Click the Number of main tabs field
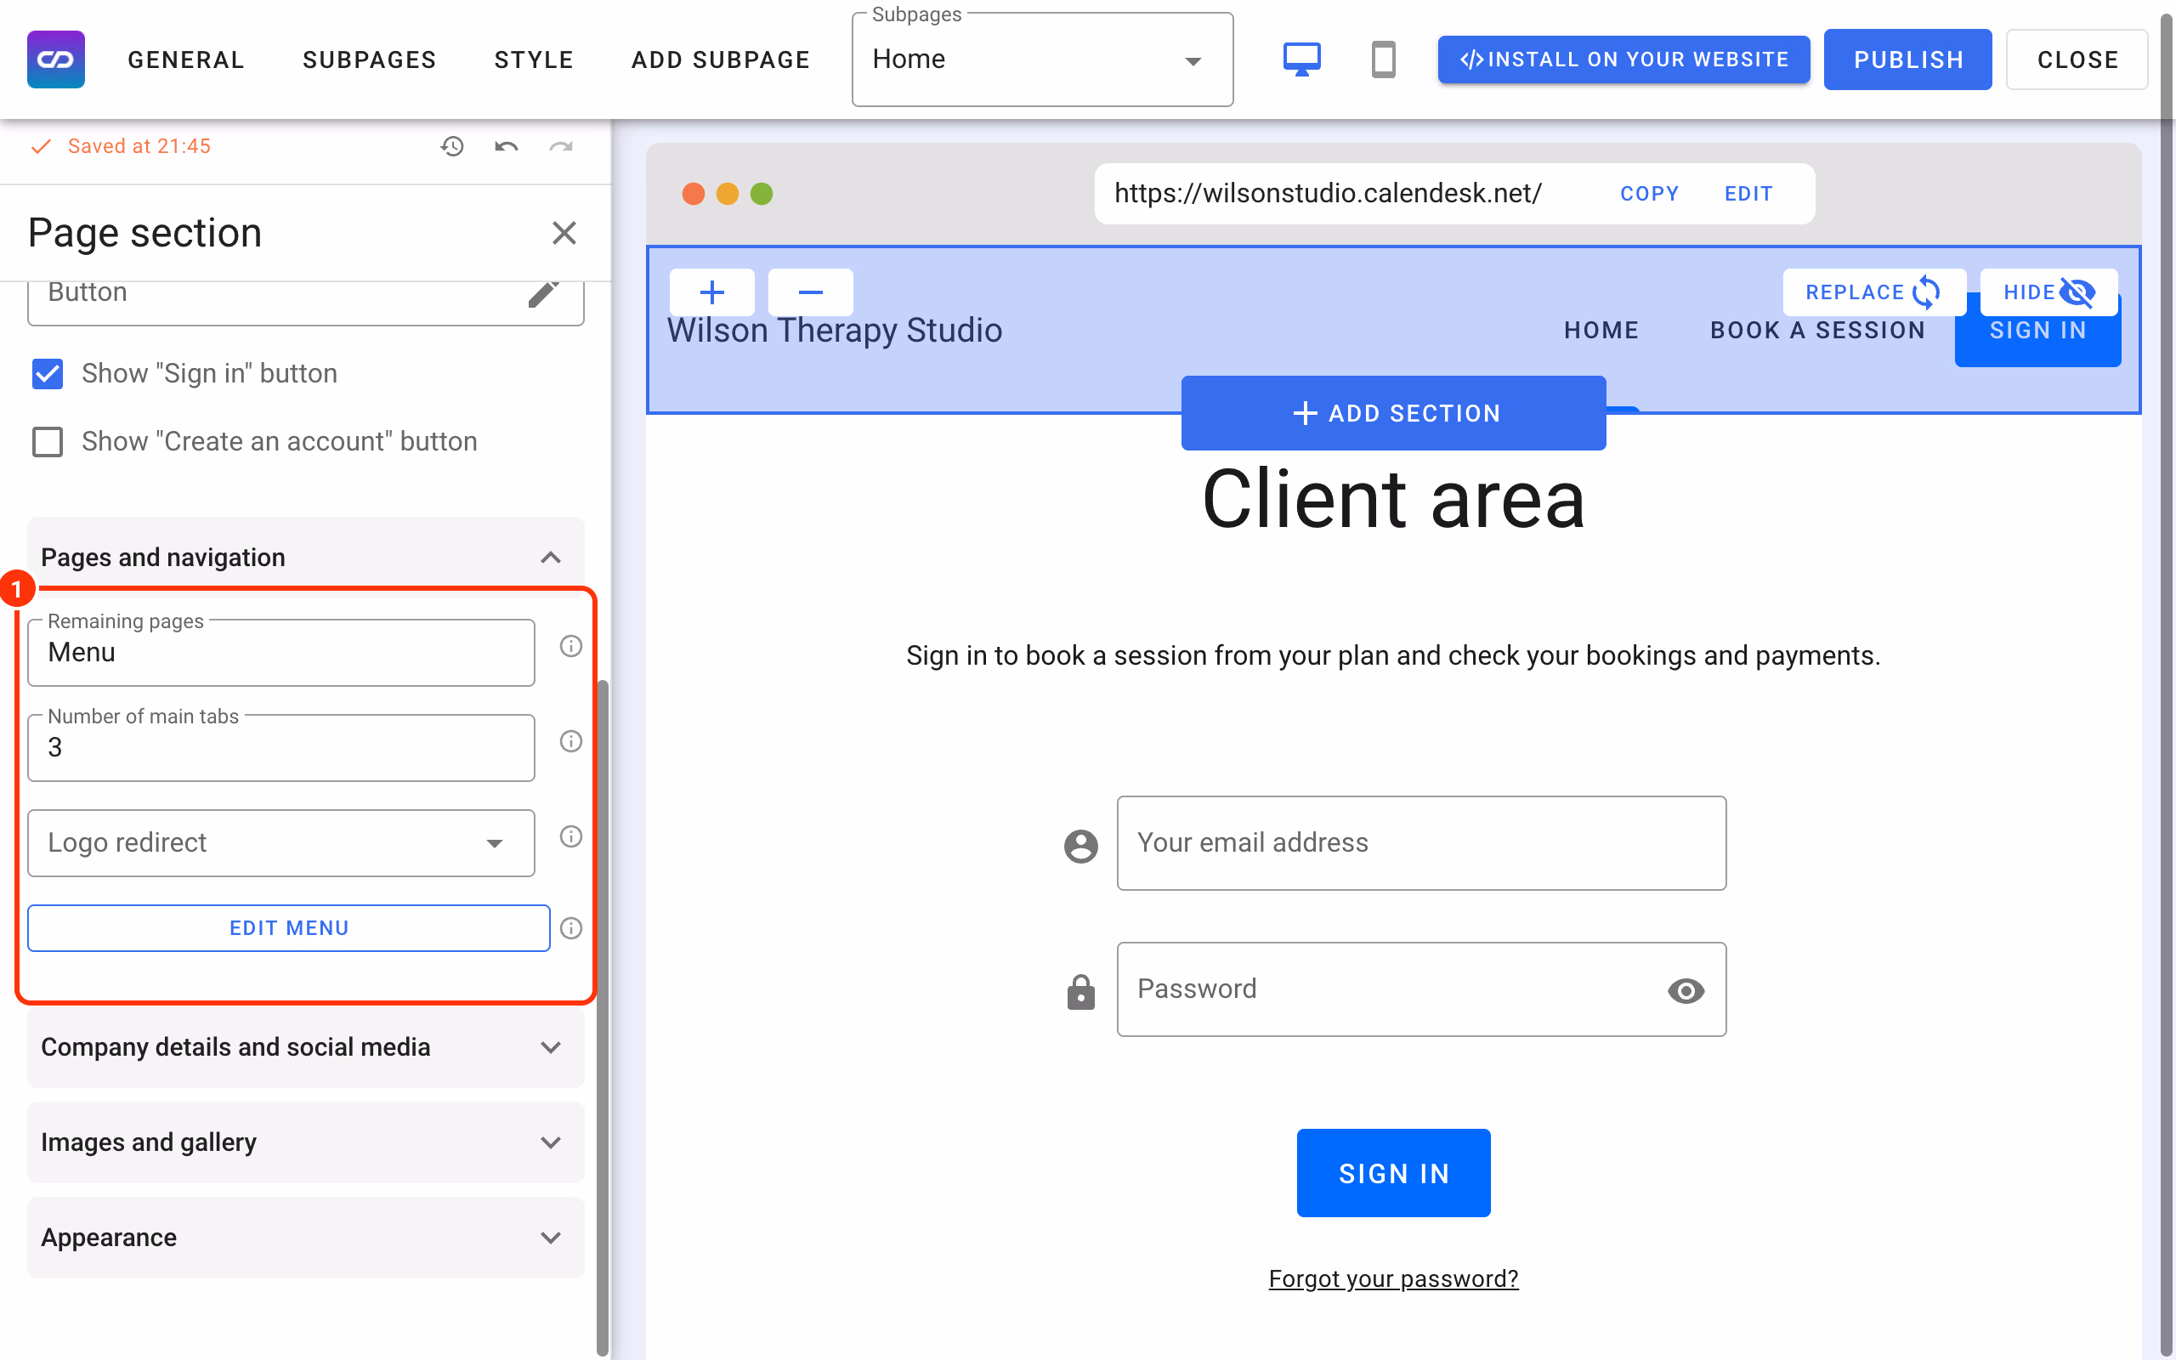This screenshot has height=1360, width=2176. pos(280,747)
